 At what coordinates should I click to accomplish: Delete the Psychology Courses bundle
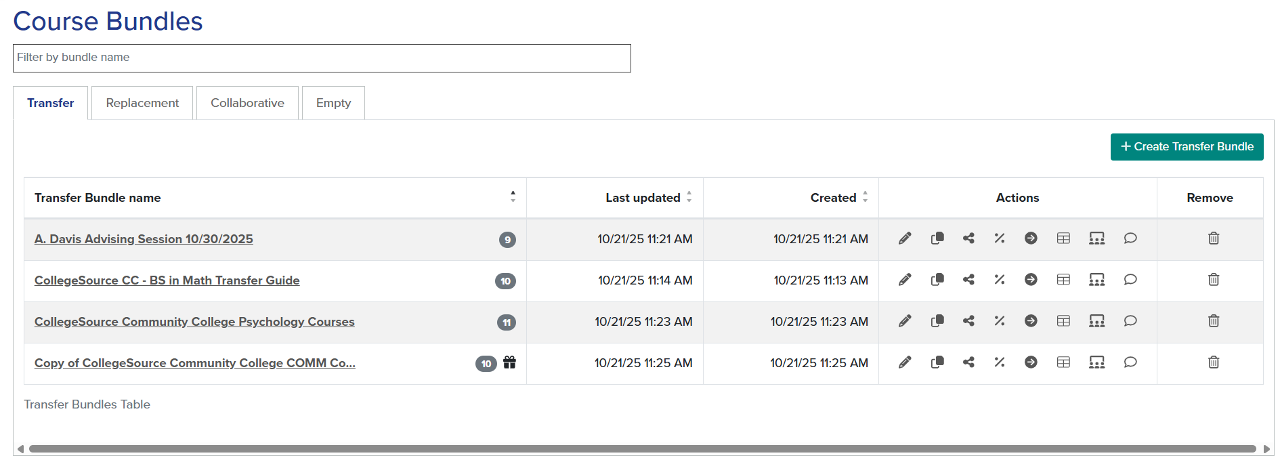click(1214, 321)
